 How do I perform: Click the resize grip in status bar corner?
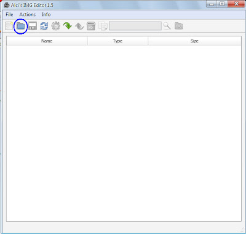242,230
